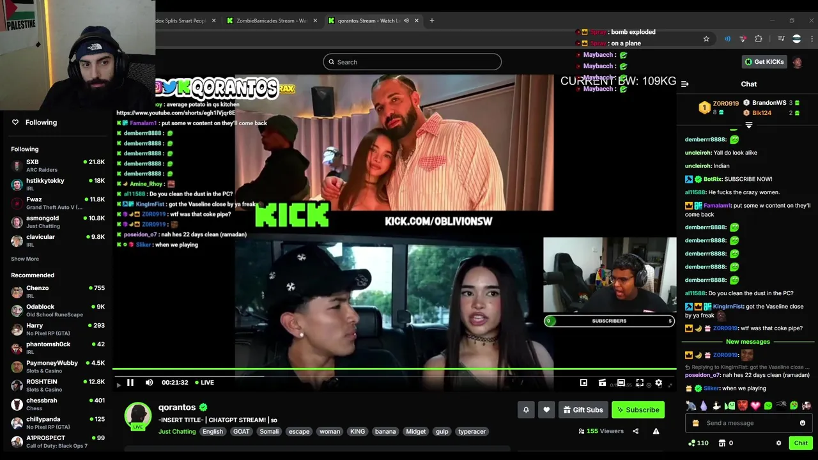This screenshot has width=818, height=460.
Task: Open the emoji picker in chat input
Action: (x=803, y=423)
